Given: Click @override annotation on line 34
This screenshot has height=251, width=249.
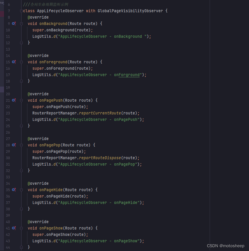Looking at the screenshot, I should tap(38, 183).
